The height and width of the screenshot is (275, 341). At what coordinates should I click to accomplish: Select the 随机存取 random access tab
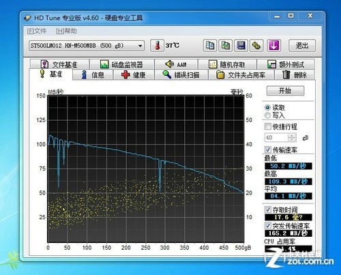tap(227, 64)
